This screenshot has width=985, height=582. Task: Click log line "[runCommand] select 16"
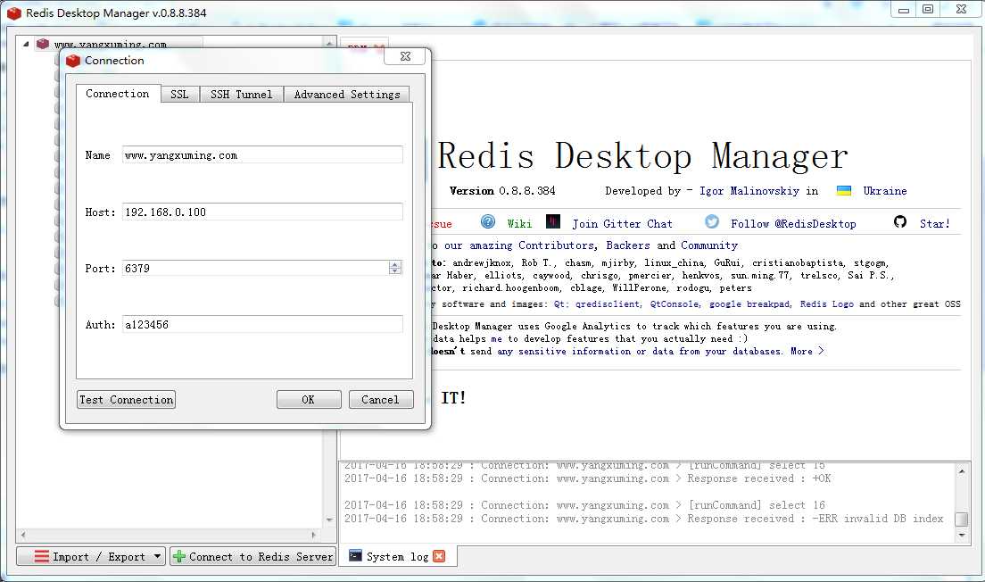coord(585,505)
